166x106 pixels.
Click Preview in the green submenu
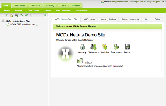[19, 11]
